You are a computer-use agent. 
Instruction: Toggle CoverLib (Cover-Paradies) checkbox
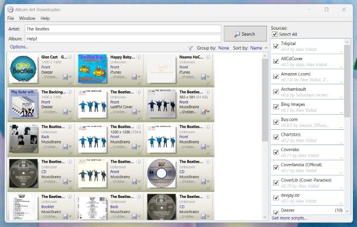(x=276, y=183)
